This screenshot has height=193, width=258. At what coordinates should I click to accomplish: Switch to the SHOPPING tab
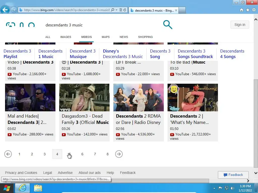[145, 37]
